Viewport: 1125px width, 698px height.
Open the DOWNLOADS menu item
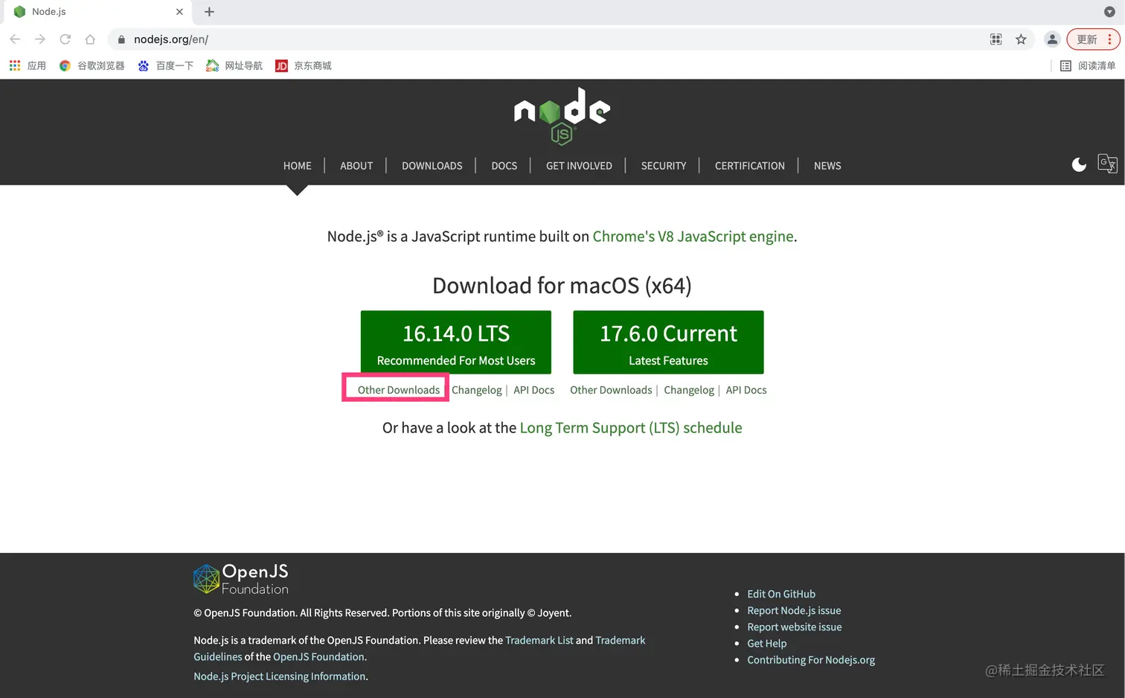tap(432, 166)
